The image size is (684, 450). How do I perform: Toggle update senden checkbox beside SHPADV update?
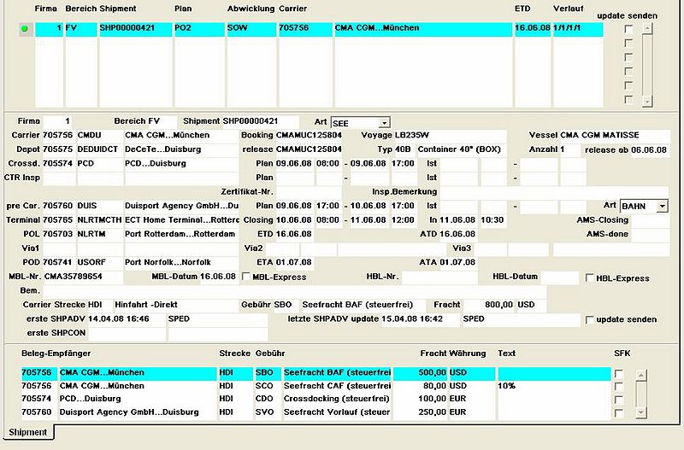590,319
